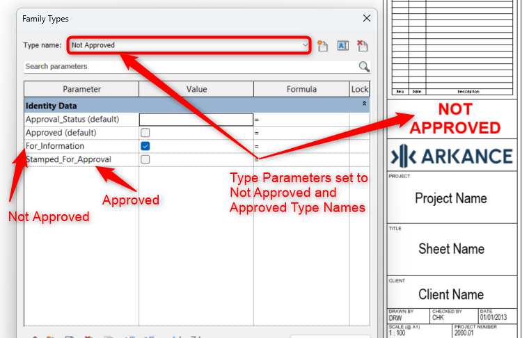Click the Sheet Name text in title block
This screenshot has height=338, width=529.
tap(452, 249)
